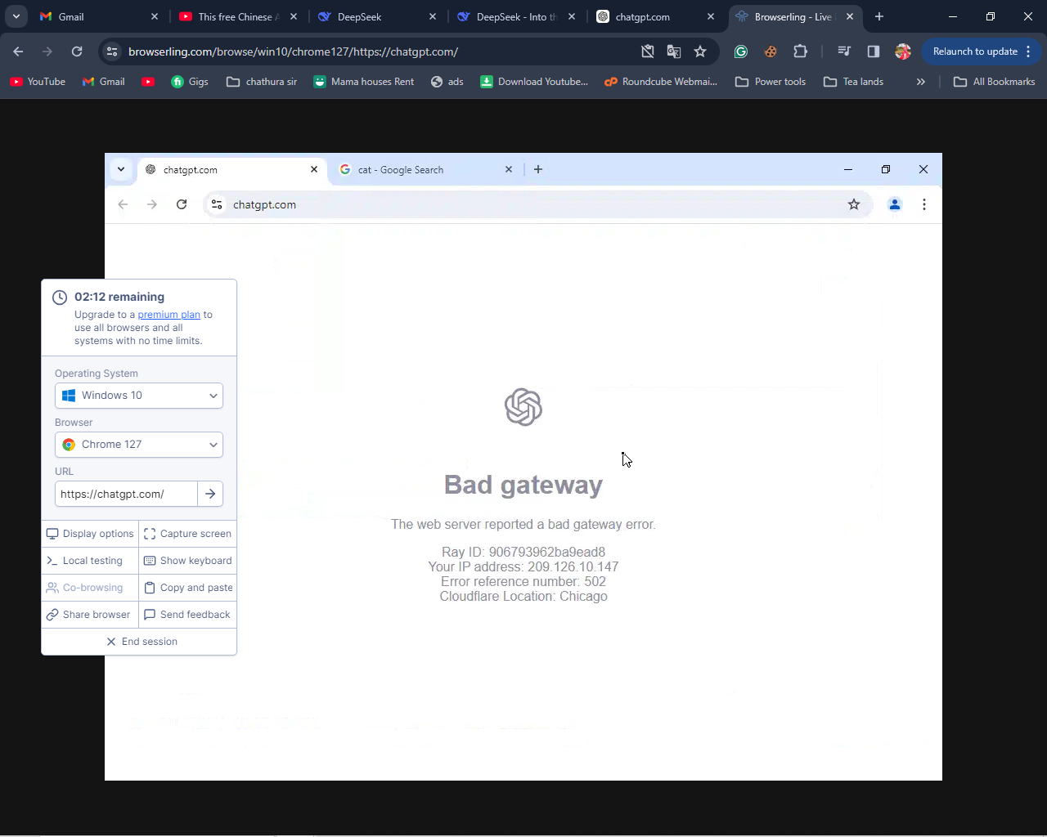
Task: Close the remote chatgpt.com tab
Action: pyautogui.click(x=314, y=169)
